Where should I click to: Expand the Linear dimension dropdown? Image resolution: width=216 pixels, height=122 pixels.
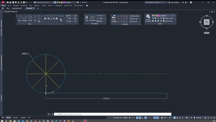tap(104, 16)
